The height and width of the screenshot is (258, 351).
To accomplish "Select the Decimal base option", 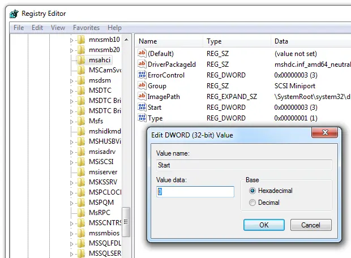I will (x=252, y=203).
